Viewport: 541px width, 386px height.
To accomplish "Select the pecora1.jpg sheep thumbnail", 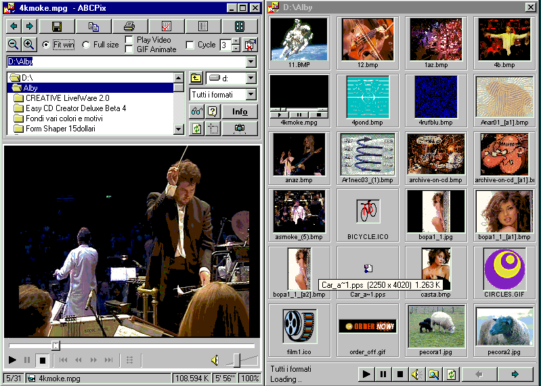I will pos(437,326).
